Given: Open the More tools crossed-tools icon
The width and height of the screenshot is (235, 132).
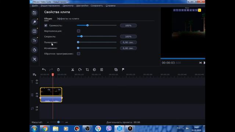Looking at the screenshot, I should (34, 59).
